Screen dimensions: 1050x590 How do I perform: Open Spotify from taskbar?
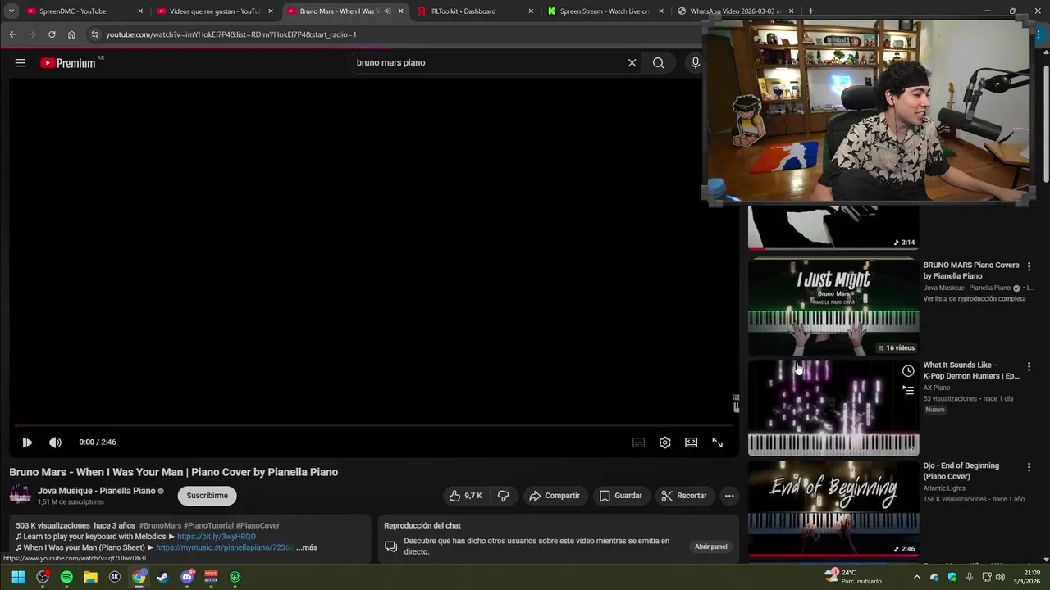tap(66, 577)
